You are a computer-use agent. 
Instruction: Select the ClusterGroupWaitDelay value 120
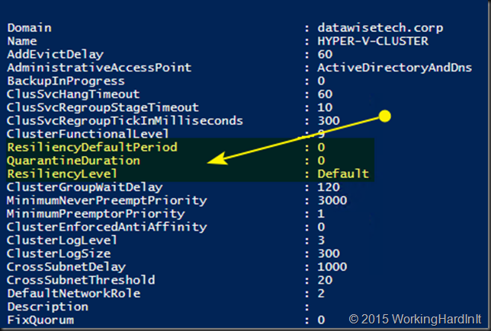coord(329,187)
